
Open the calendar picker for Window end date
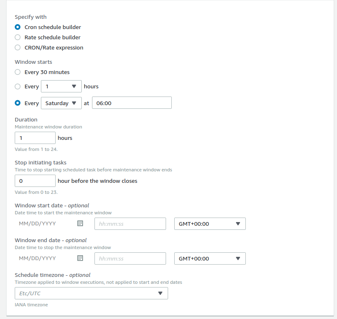pyautogui.click(x=80, y=258)
